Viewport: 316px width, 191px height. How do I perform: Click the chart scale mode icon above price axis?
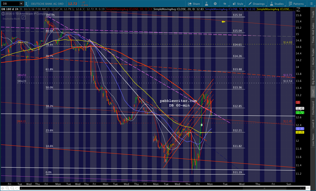pos(298,9)
